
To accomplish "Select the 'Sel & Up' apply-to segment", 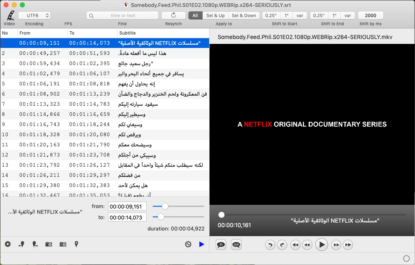I will tap(216, 15).
